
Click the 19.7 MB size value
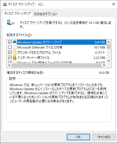(x=99, y=47)
